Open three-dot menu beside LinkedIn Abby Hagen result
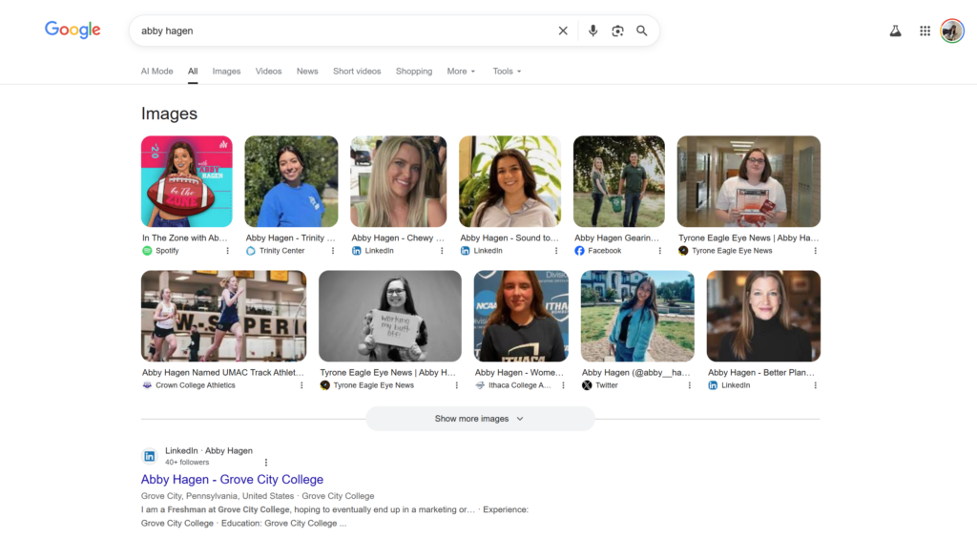 (x=266, y=462)
